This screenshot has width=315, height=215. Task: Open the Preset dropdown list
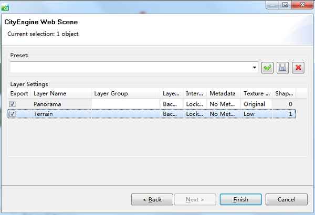tap(254, 67)
